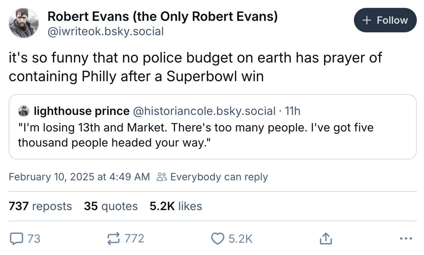View the 737 reposts list
Screen dimensions: 424x255
(x=40, y=206)
